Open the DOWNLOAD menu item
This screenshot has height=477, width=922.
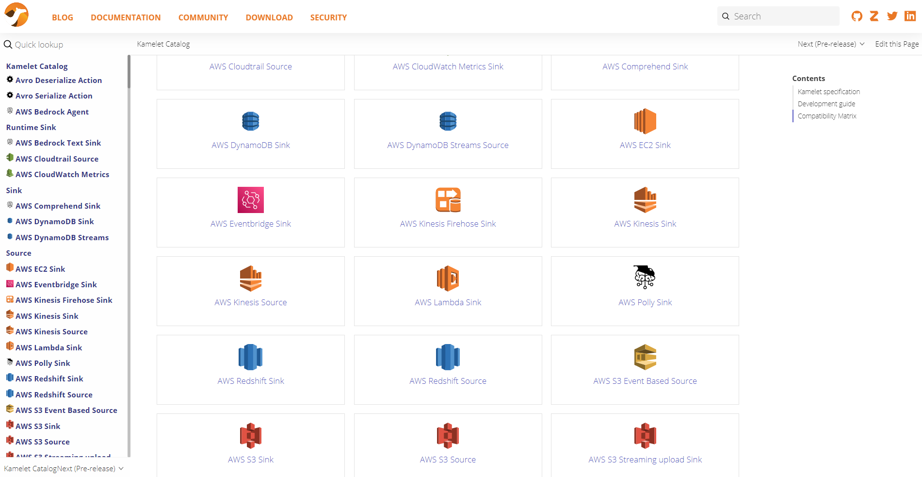click(x=269, y=17)
